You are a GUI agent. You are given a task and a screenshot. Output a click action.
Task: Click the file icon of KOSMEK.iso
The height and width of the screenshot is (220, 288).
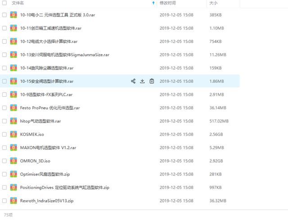[13, 134]
